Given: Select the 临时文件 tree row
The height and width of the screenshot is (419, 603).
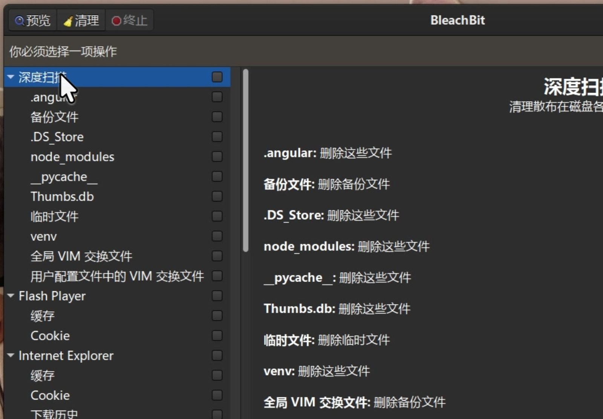Looking at the screenshot, I should [x=117, y=216].
